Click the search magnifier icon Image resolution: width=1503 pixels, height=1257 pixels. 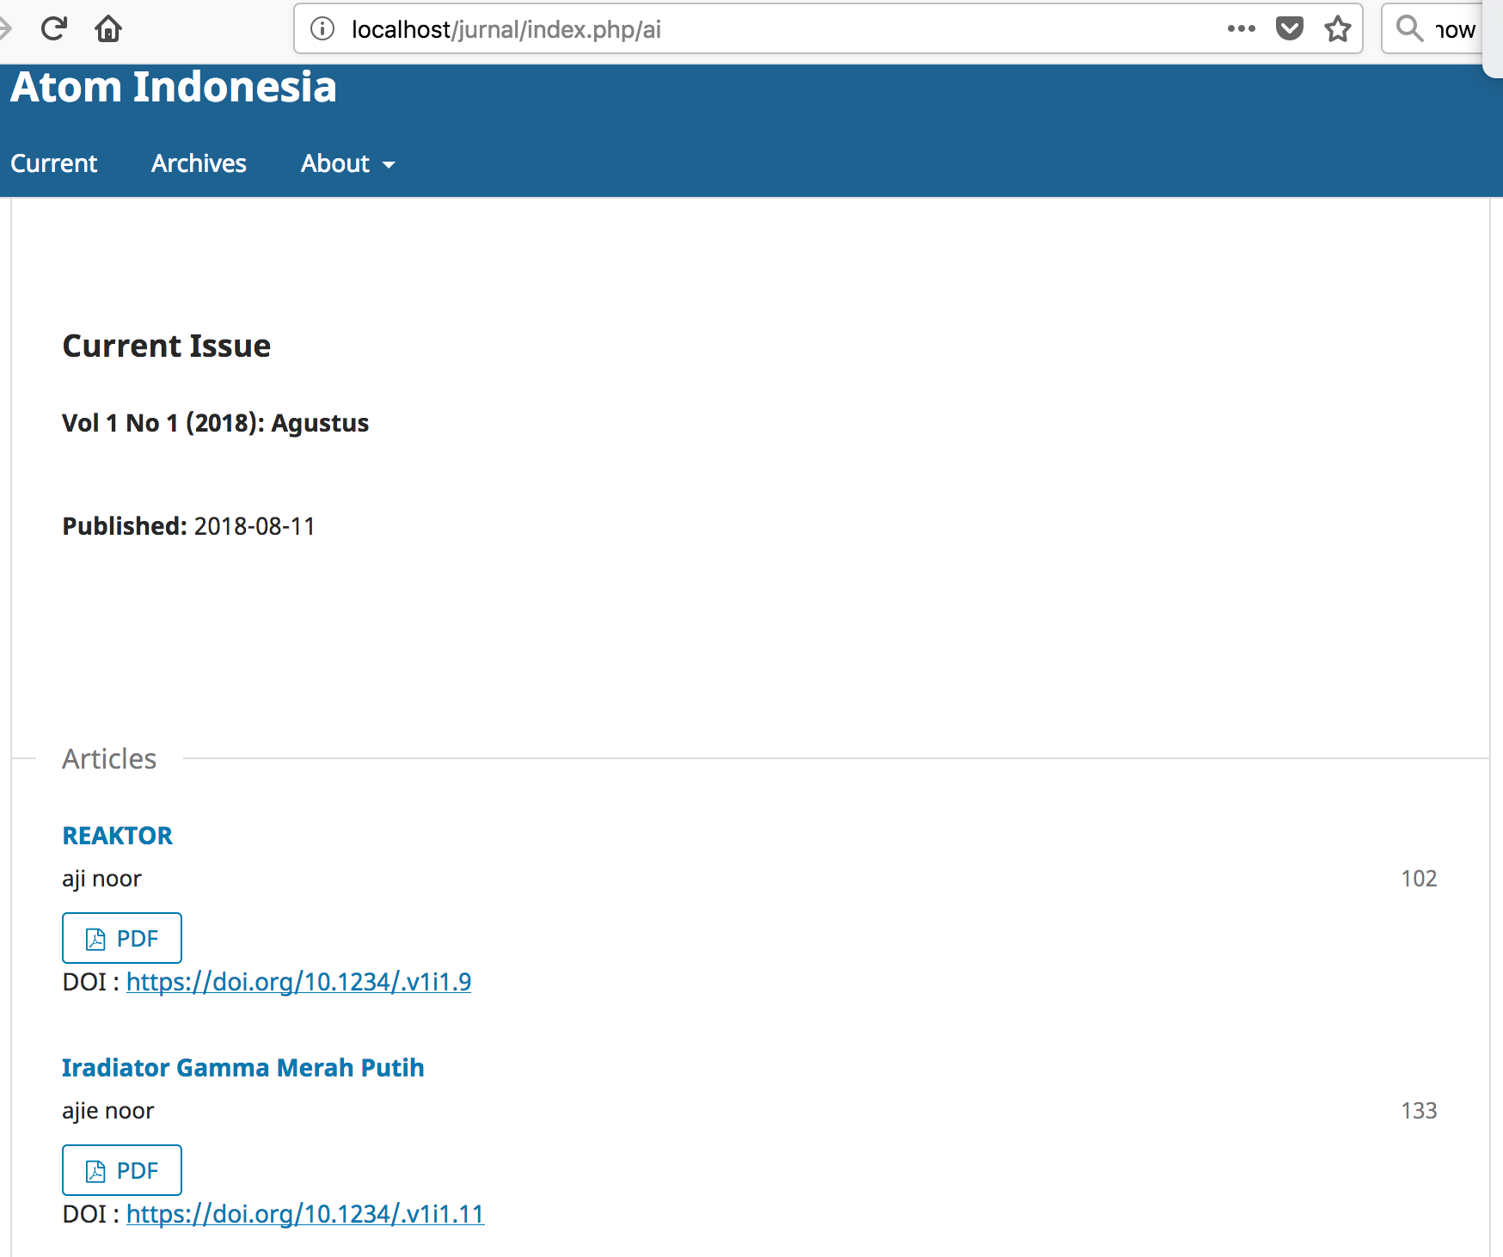pyautogui.click(x=1408, y=29)
